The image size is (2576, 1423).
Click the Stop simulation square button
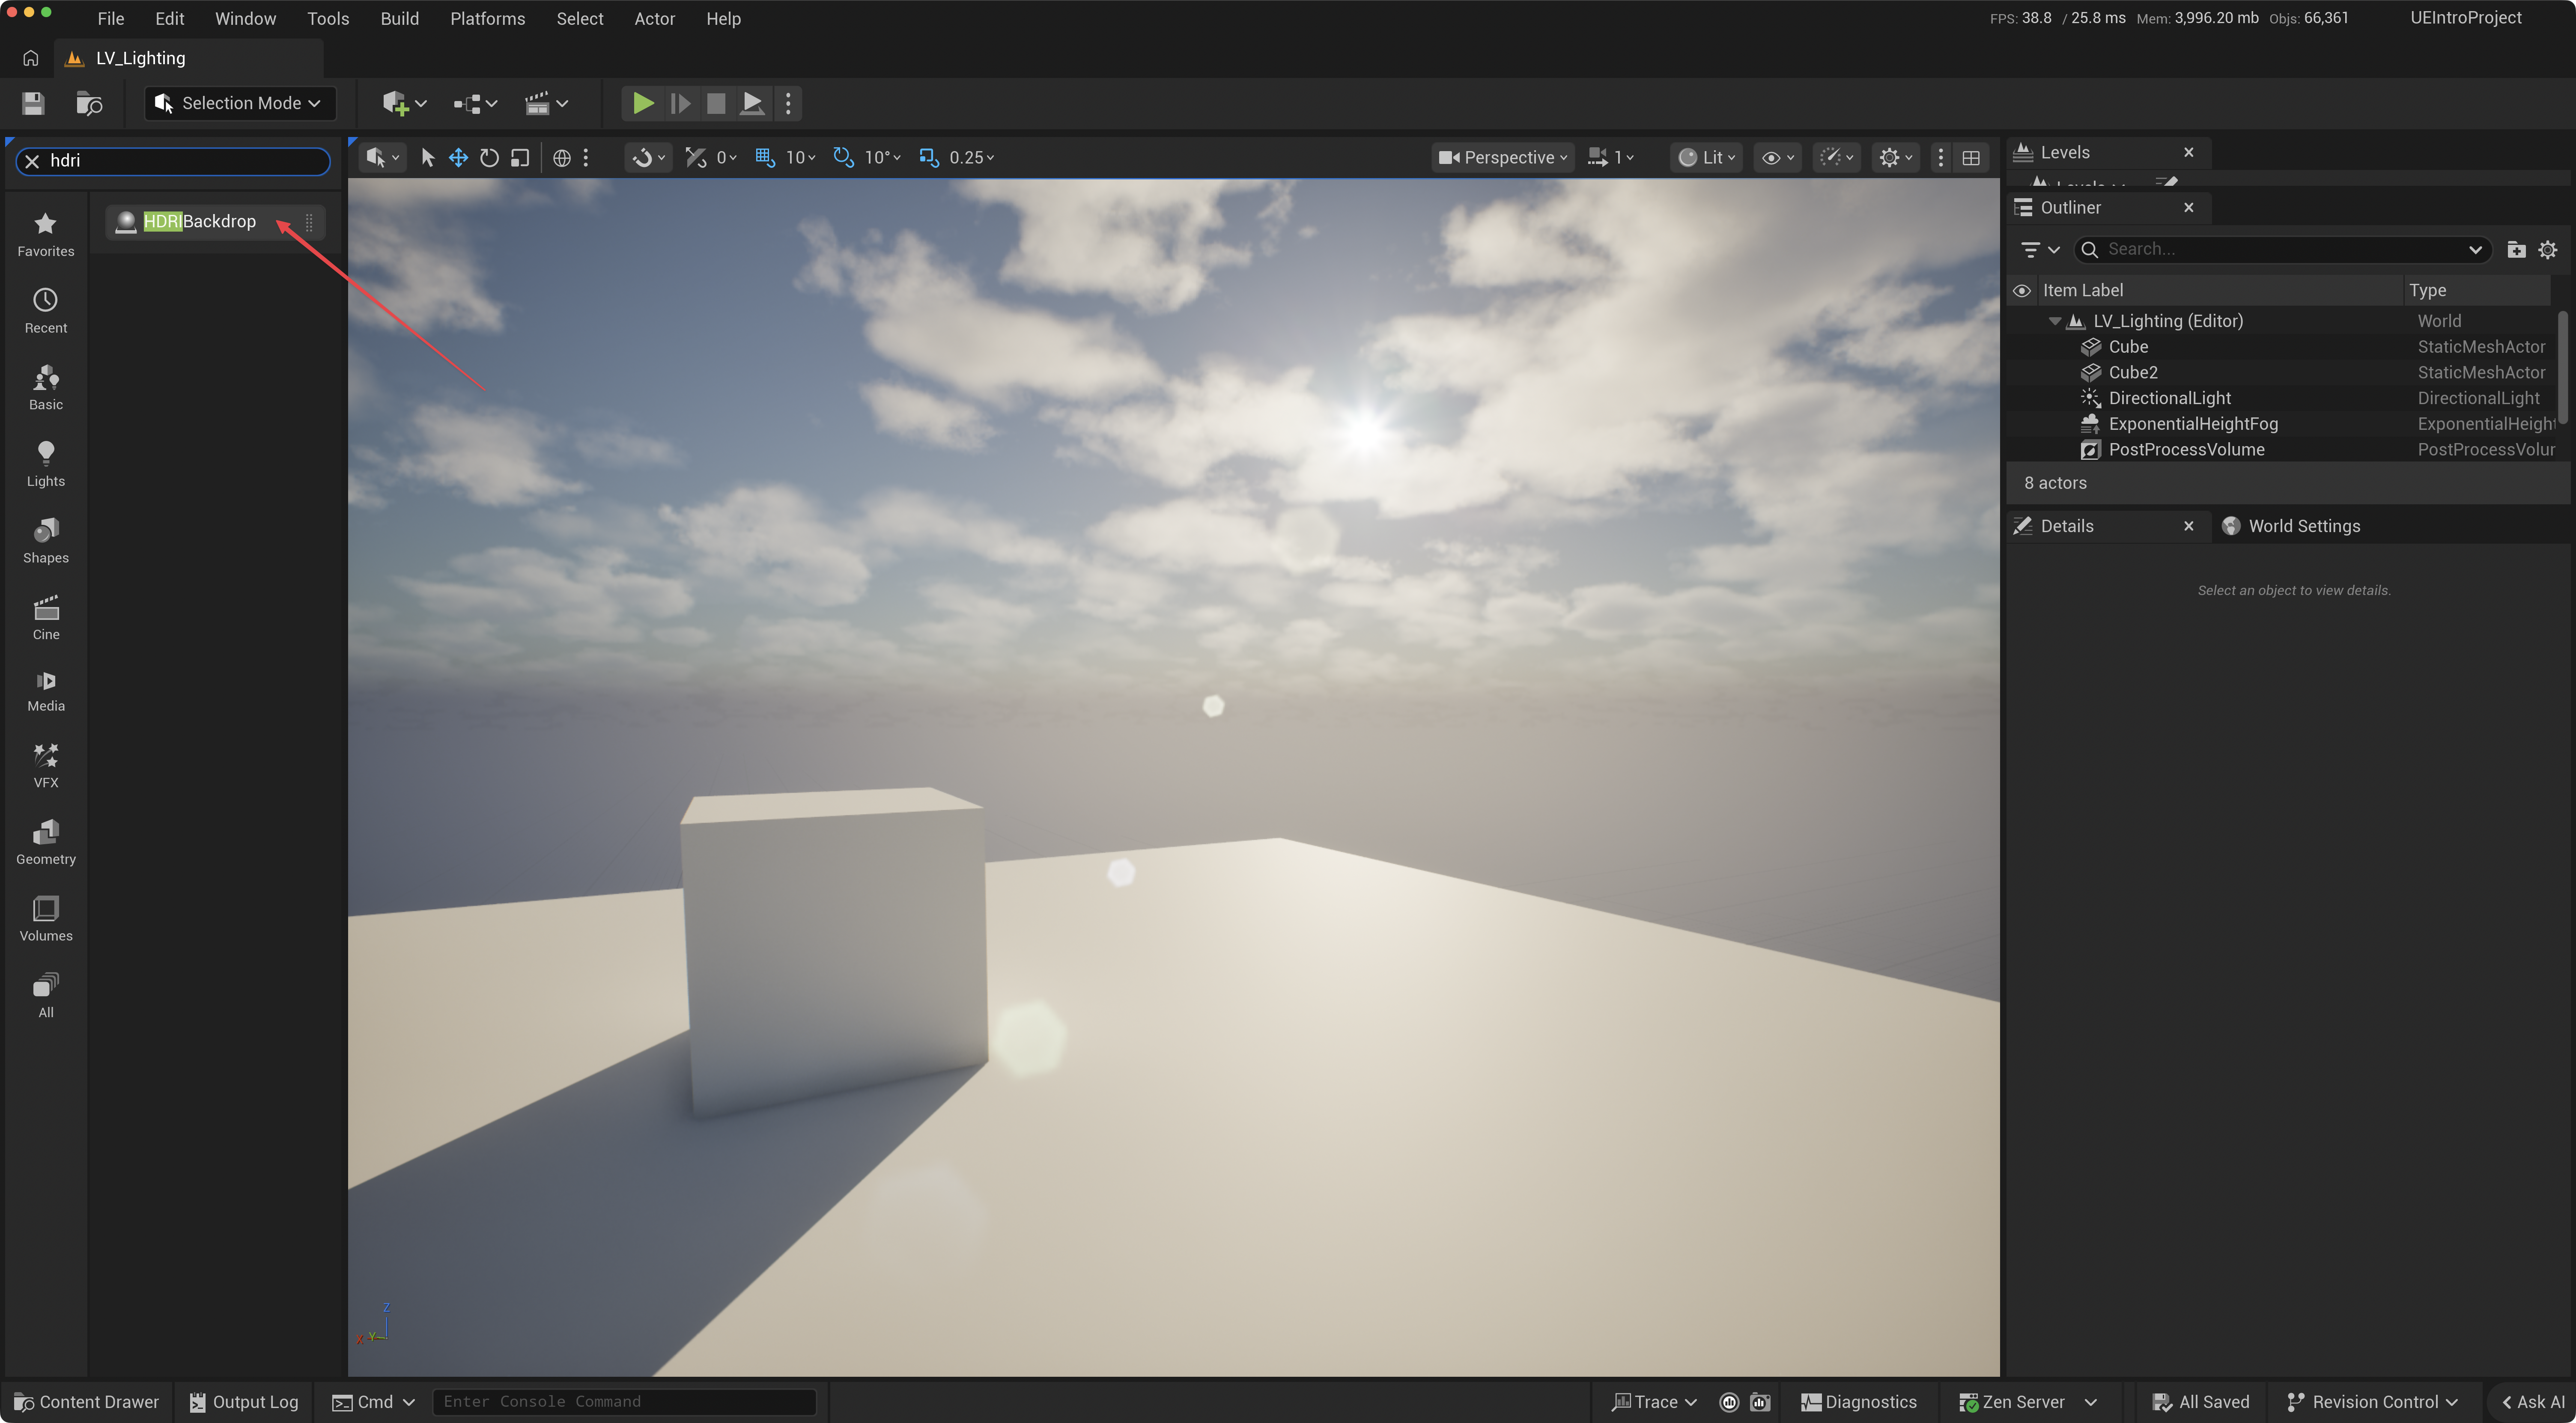[716, 103]
